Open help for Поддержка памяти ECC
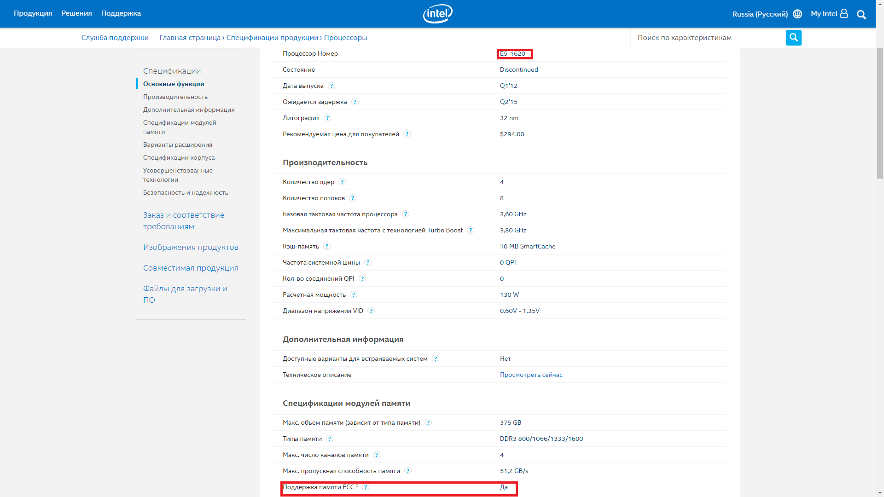The height and width of the screenshot is (497, 884). point(366,487)
